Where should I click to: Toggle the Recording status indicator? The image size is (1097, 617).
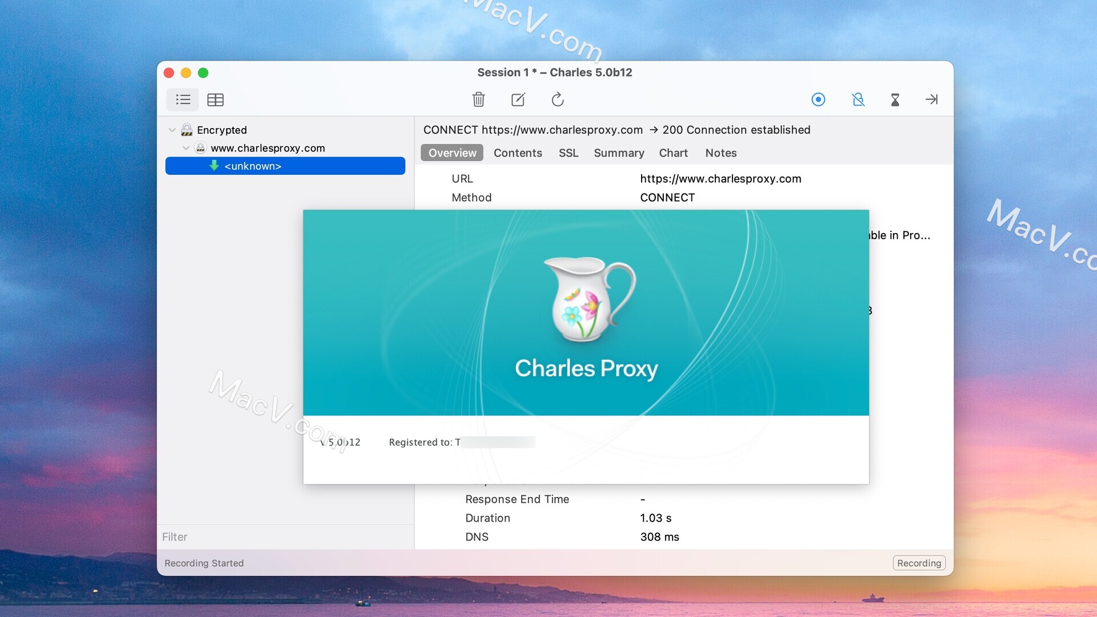918,563
